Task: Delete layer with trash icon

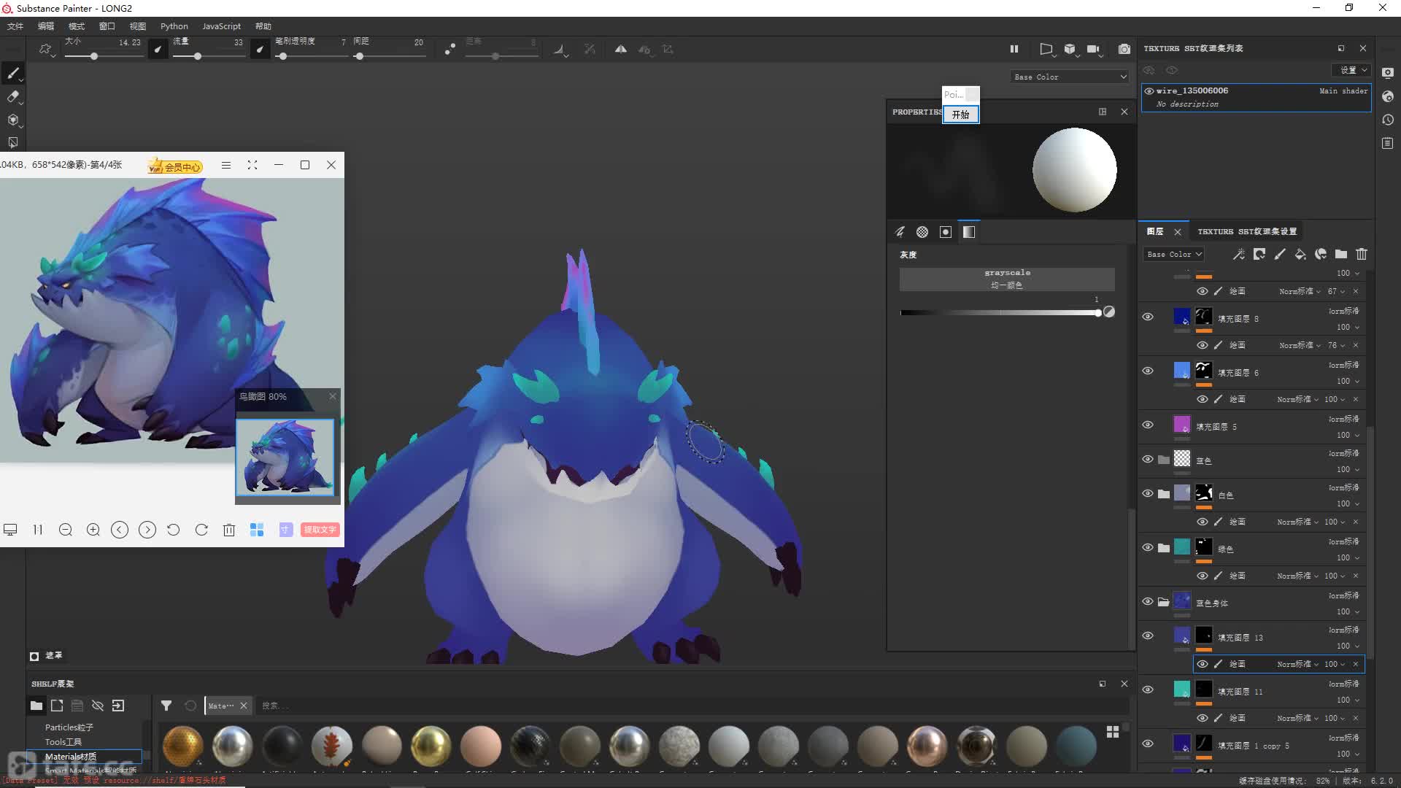Action: pyautogui.click(x=1362, y=254)
